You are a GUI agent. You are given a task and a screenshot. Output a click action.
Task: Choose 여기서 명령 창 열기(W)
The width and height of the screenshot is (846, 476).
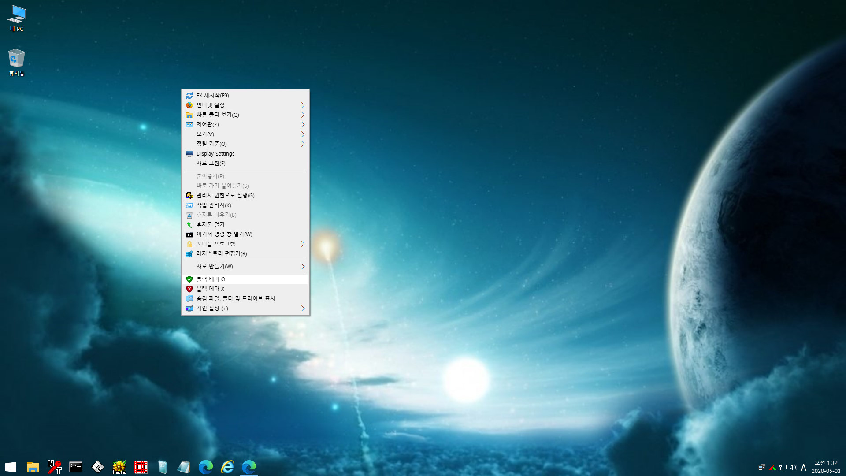pyautogui.click(x=245, y=234)
